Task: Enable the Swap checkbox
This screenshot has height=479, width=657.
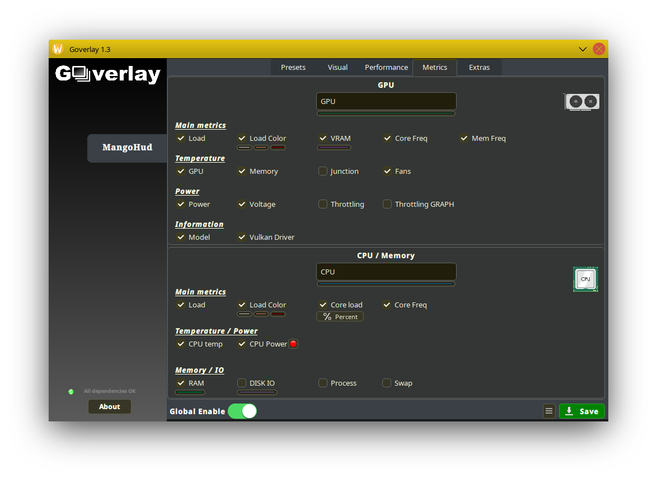Action: click(387, 383)
